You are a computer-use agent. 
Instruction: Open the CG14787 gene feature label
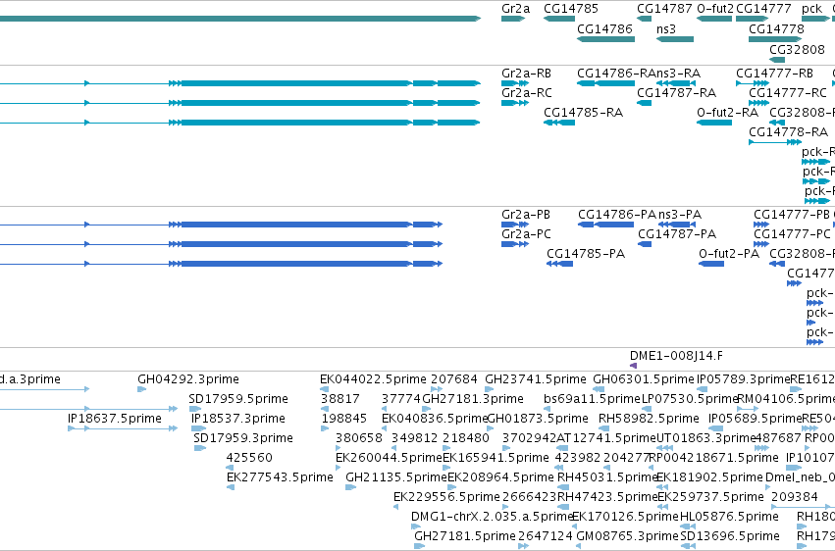click(x=664, y=9)
